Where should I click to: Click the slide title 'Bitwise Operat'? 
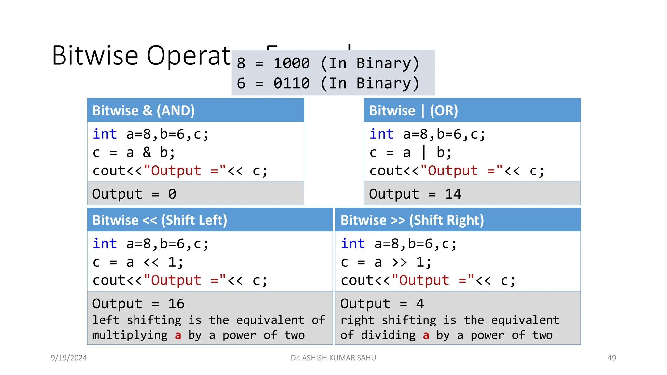141,56
